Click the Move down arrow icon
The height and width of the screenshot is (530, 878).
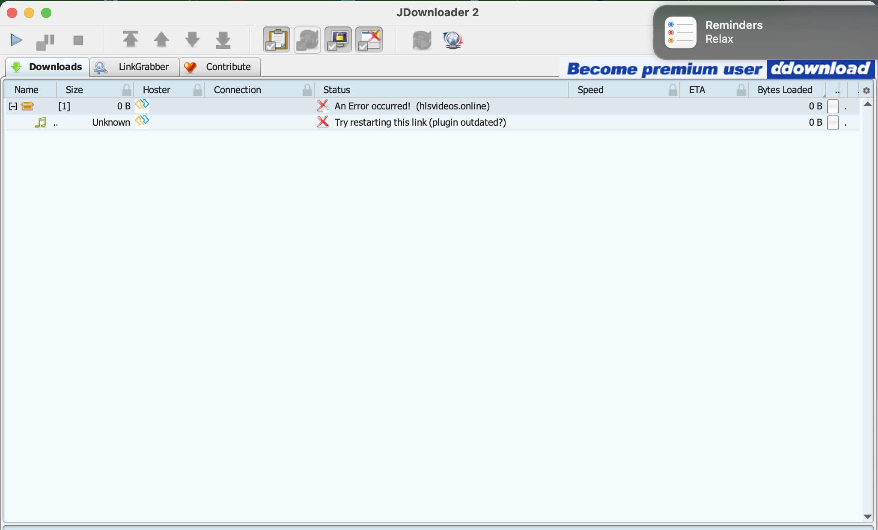[192, 40]
